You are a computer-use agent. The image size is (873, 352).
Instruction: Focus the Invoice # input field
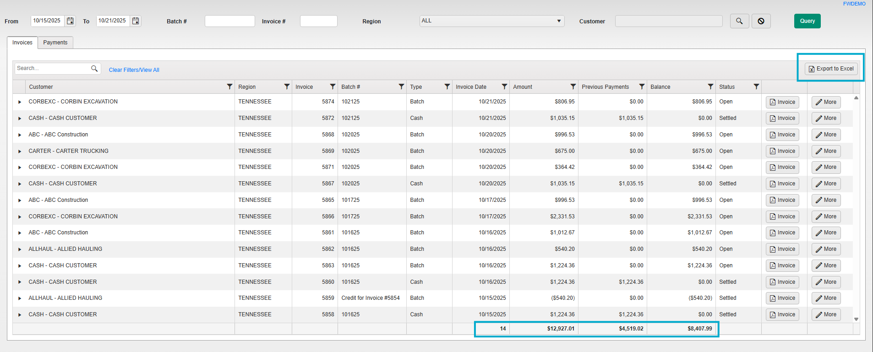click(319, 21)
